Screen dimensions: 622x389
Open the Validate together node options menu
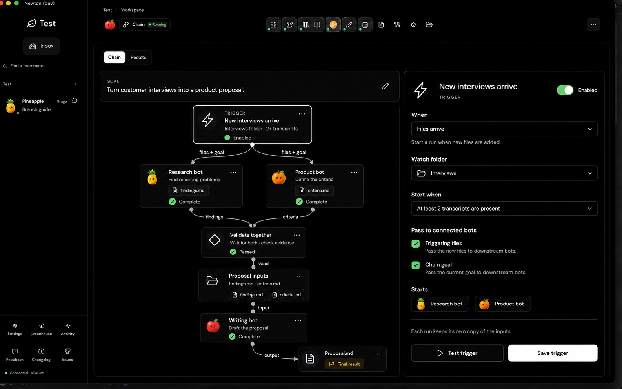coord(297,235)
